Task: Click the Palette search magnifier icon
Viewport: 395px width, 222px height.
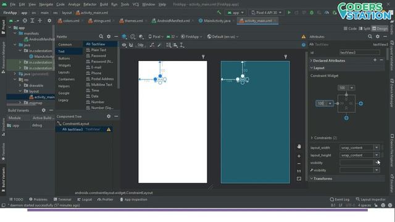Action: 101,36
